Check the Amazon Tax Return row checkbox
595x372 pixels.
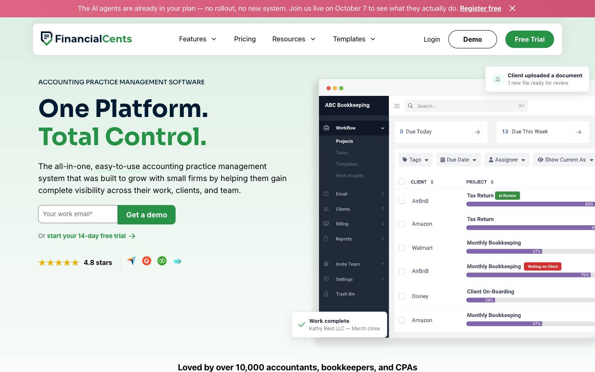[402, 224]
